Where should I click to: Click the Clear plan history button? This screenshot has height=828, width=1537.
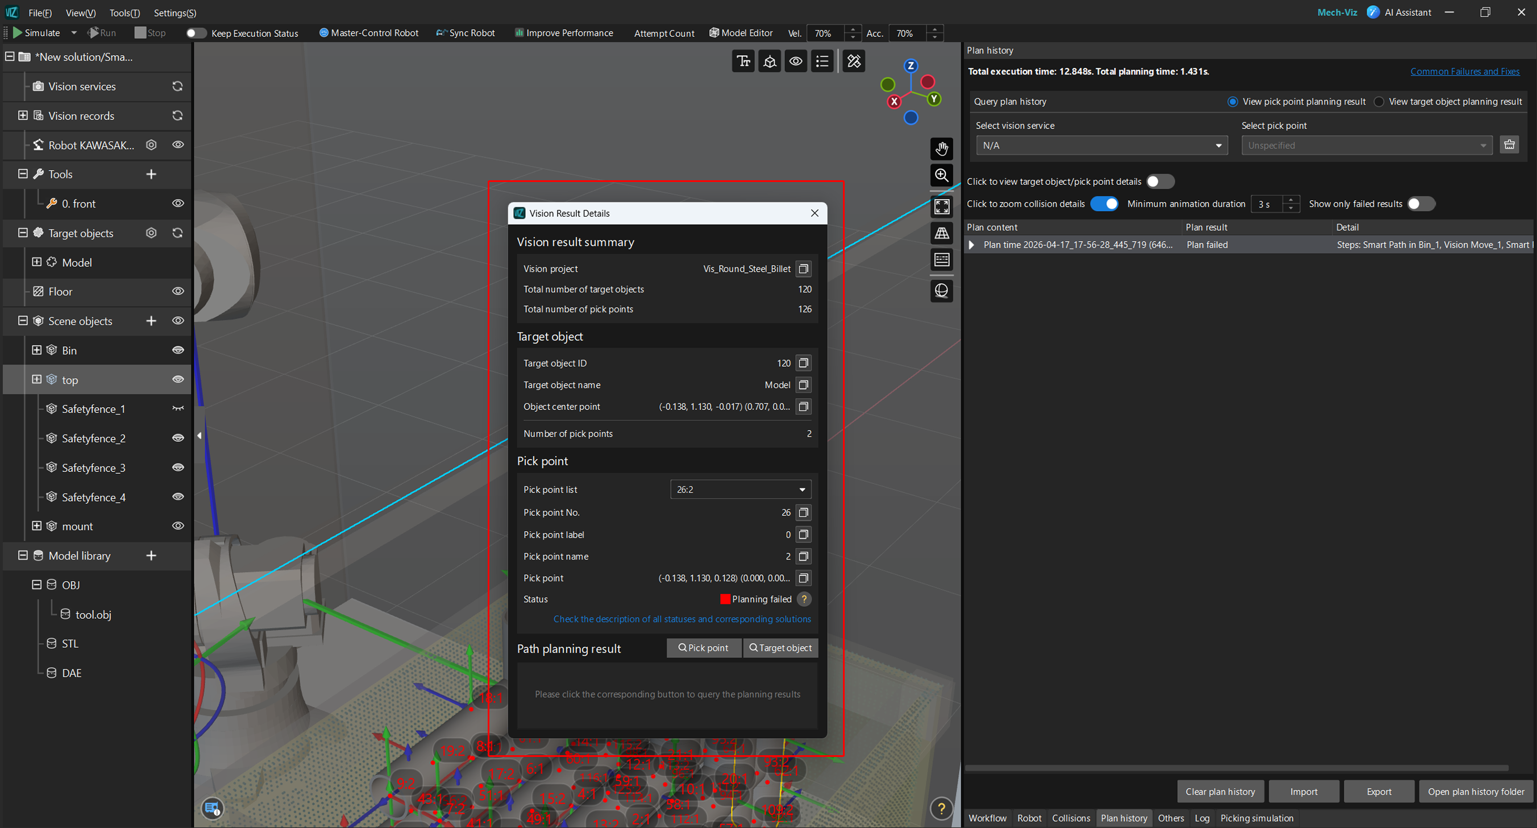pyautogui.click(x=1220, y=792)
